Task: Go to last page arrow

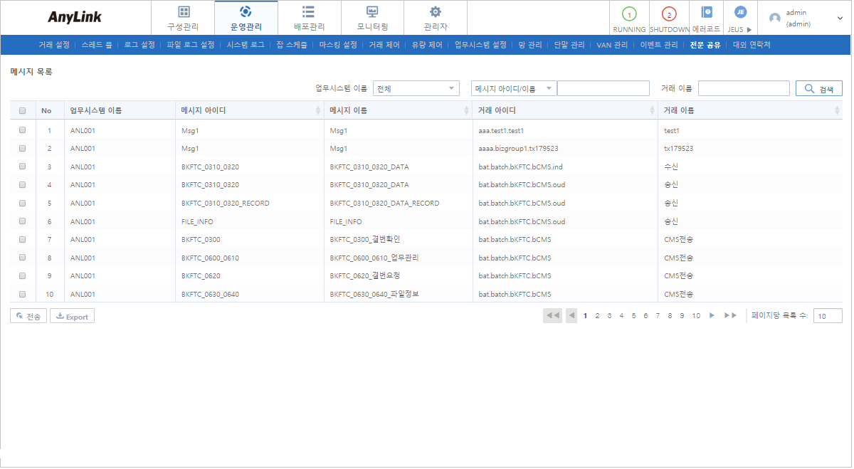Action: [730, 316]
